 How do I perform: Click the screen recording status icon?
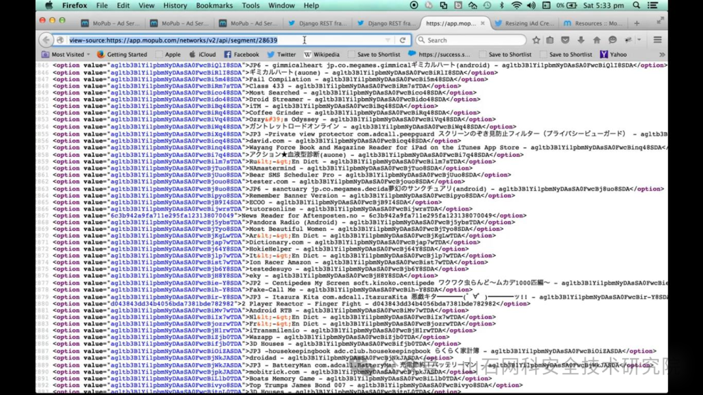(414, 5)
